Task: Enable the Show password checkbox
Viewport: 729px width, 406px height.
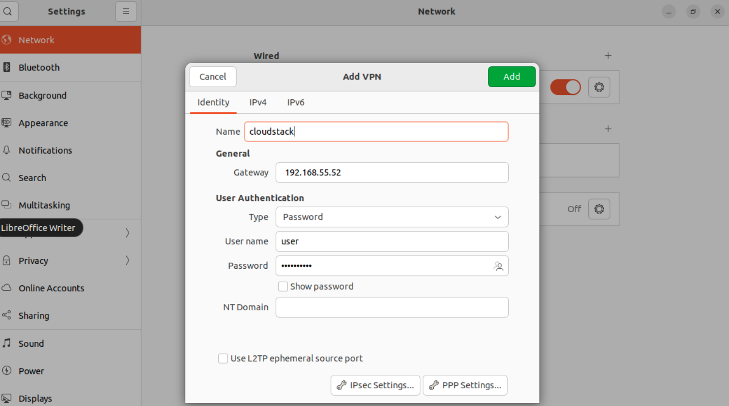Action: pos(283,287)
